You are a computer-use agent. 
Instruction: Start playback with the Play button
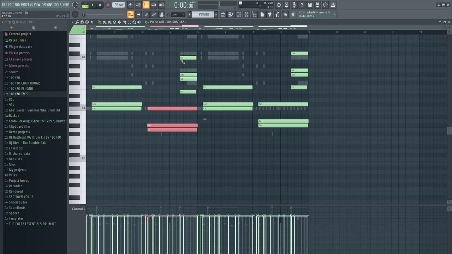click(93, 5)
